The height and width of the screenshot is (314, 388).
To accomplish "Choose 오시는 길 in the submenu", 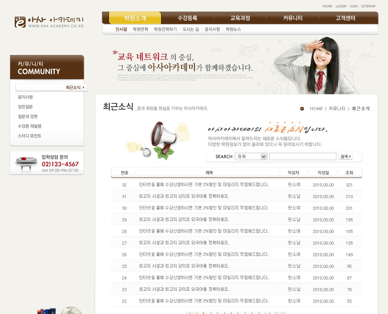I will point(191,29).
